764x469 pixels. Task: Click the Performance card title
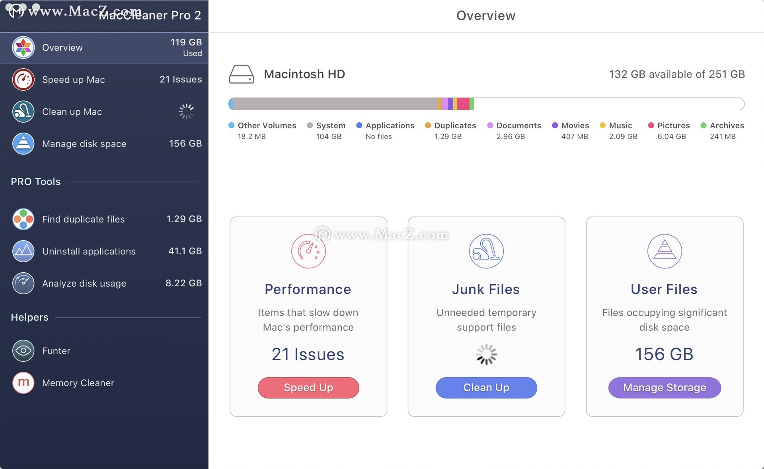click(308, 289)
